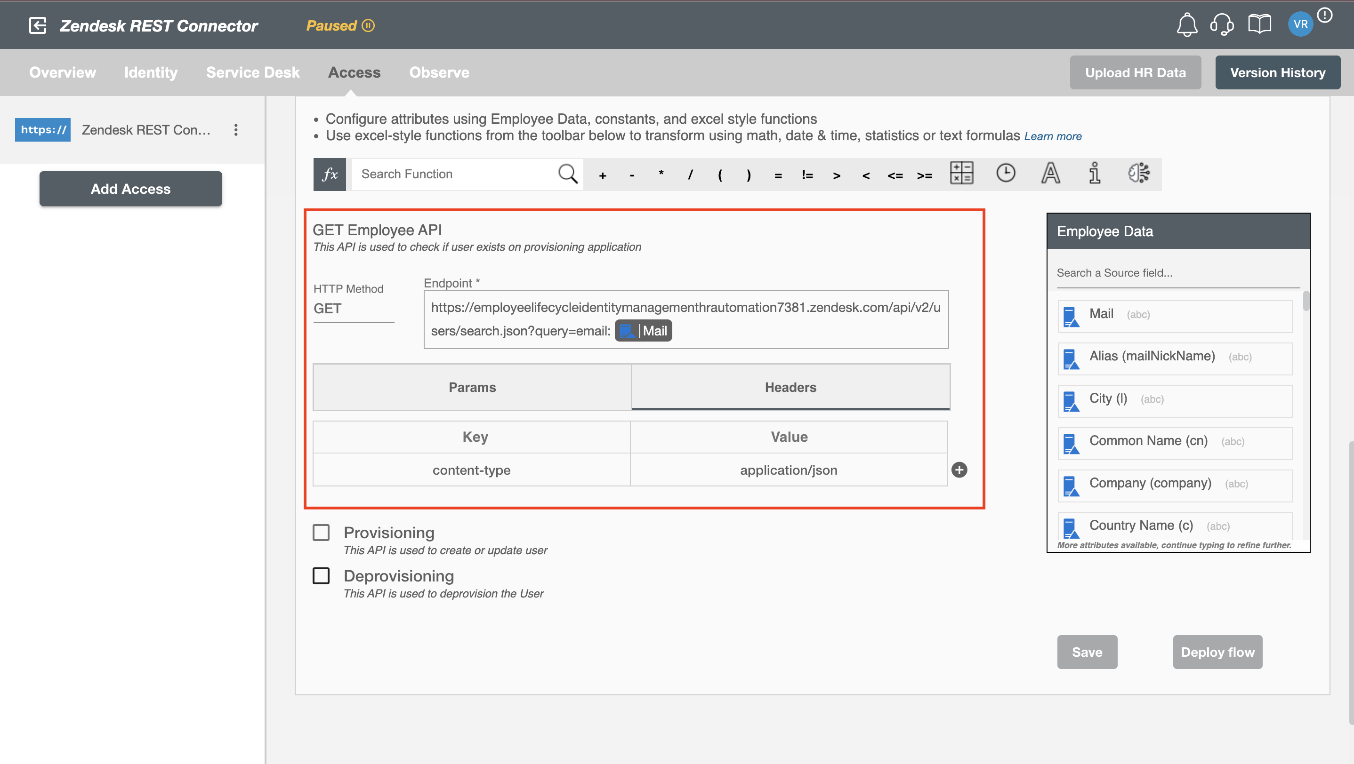The height and width of the screenshot is (764, 1354).
Task: Insert the plus operator
Action: click(x=602, y=175)
